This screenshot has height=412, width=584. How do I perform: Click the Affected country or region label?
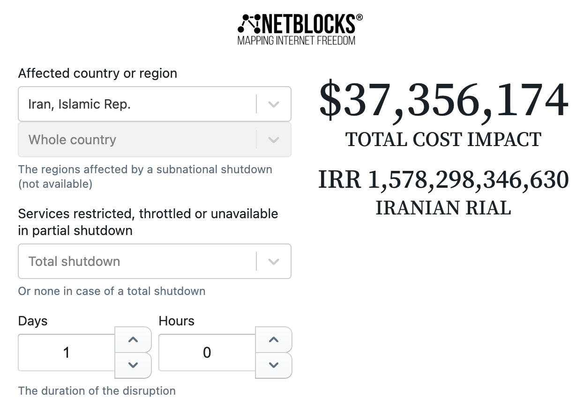coord(97,74)
